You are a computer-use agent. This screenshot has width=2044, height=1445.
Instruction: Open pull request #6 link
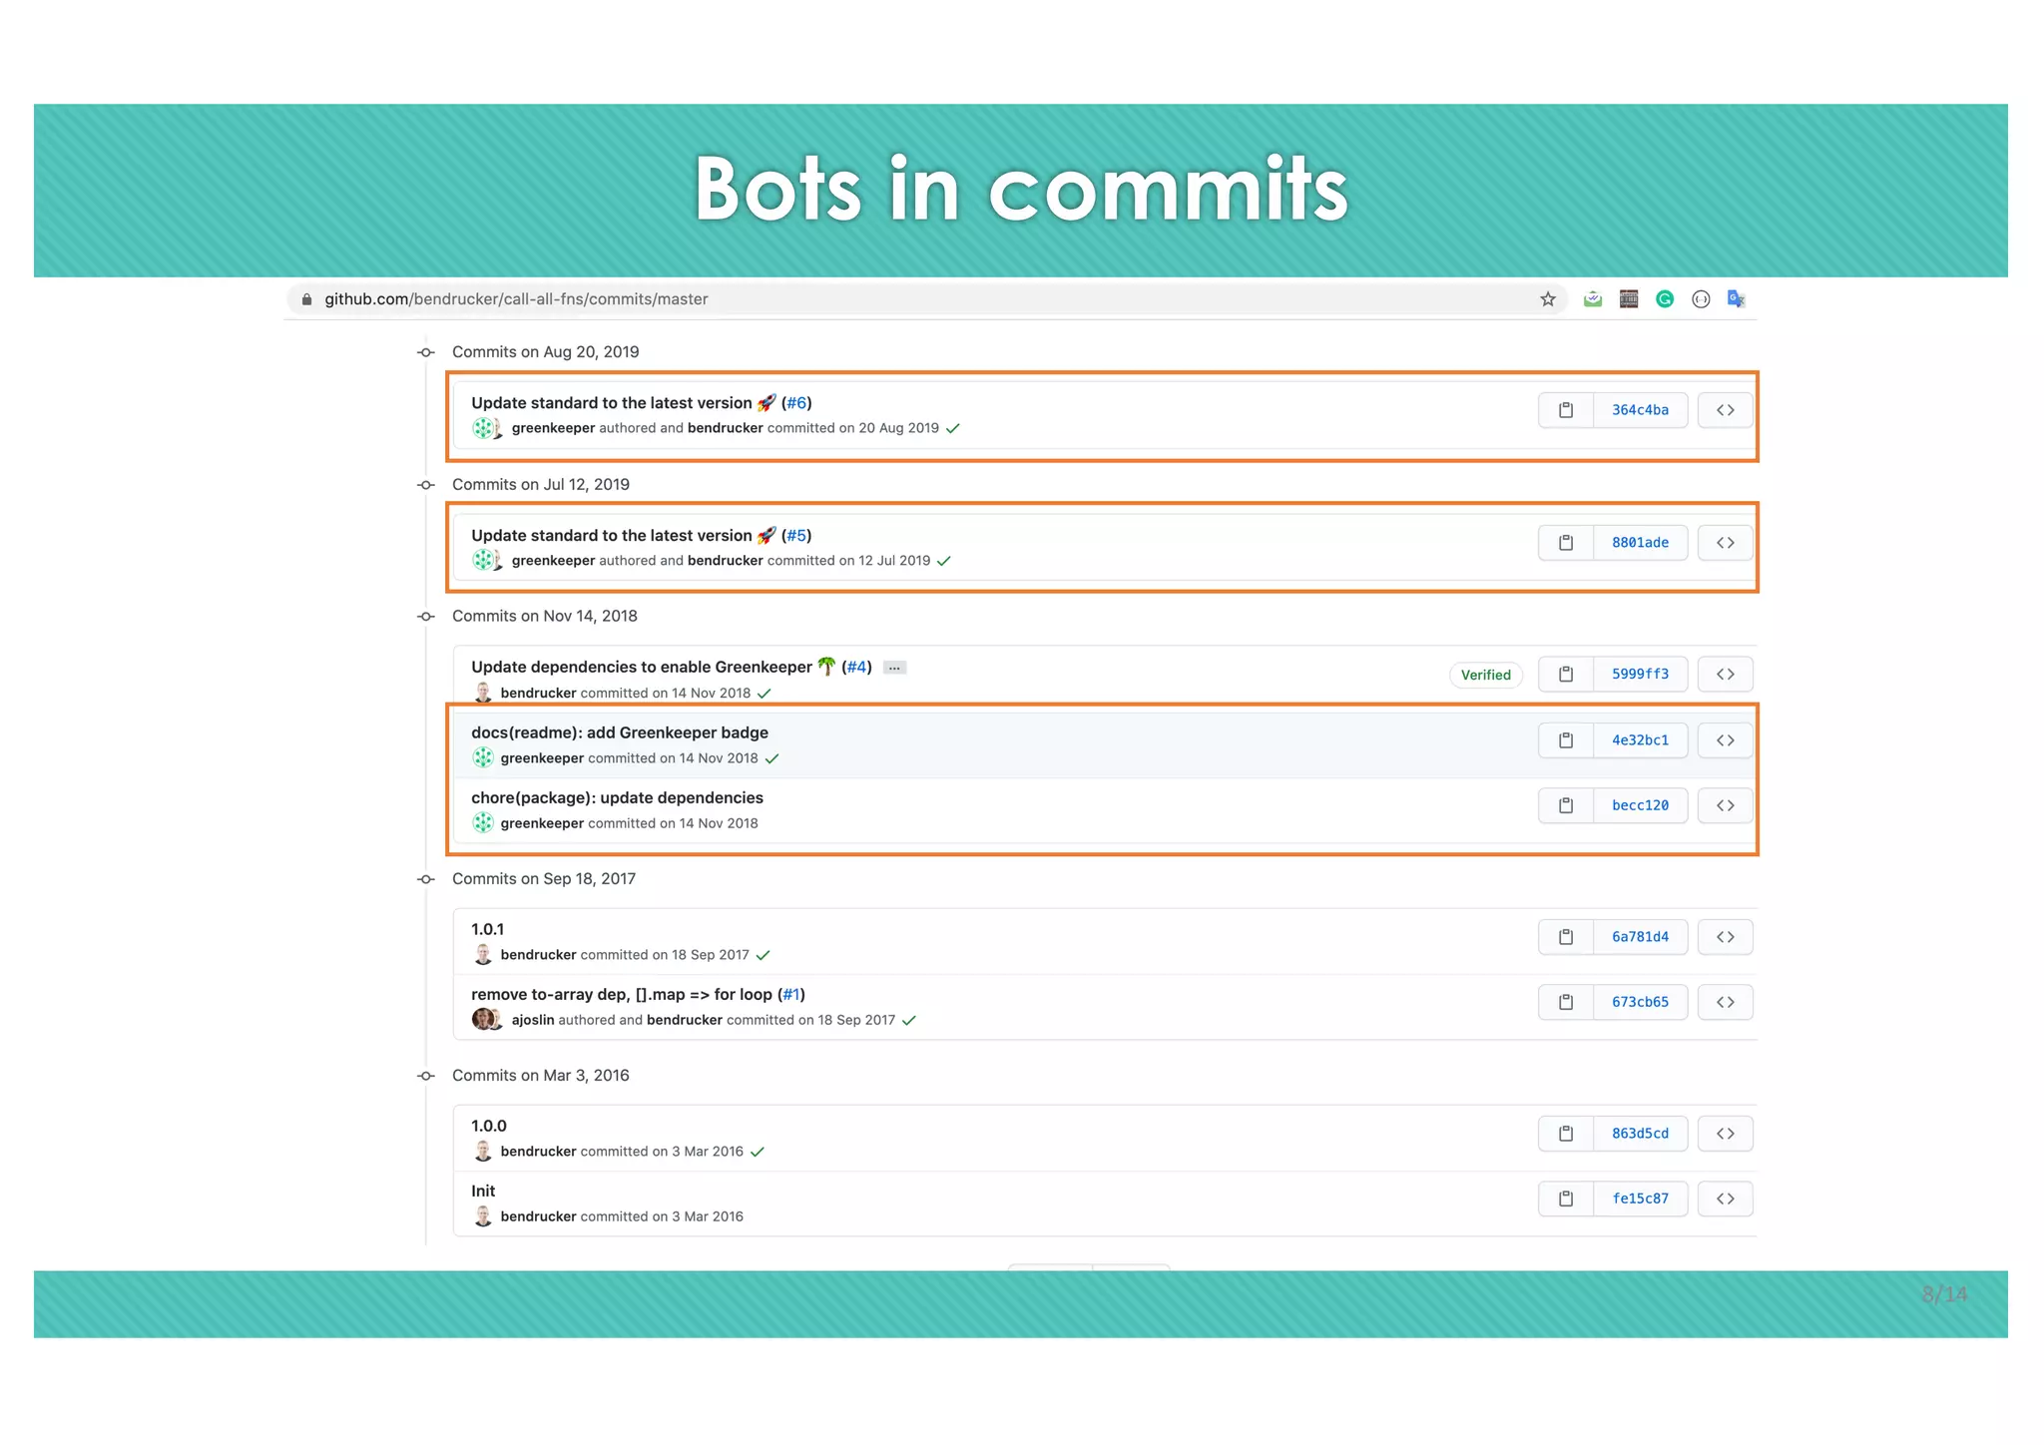click(796, 403)
